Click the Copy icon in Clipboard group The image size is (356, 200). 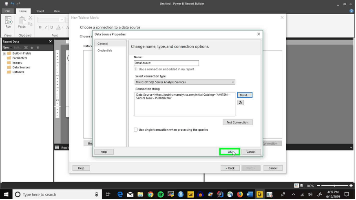coord(30,23)
